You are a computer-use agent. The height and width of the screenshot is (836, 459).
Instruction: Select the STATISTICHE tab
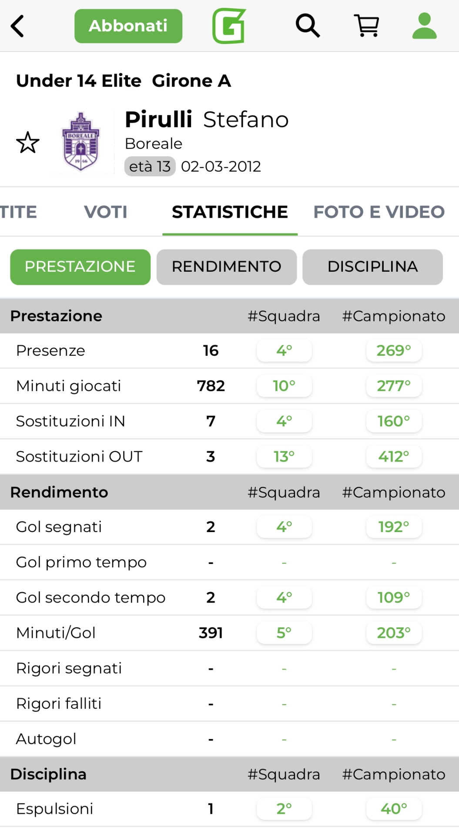230,212
